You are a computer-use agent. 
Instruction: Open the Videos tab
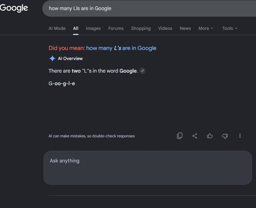point(165,28)
